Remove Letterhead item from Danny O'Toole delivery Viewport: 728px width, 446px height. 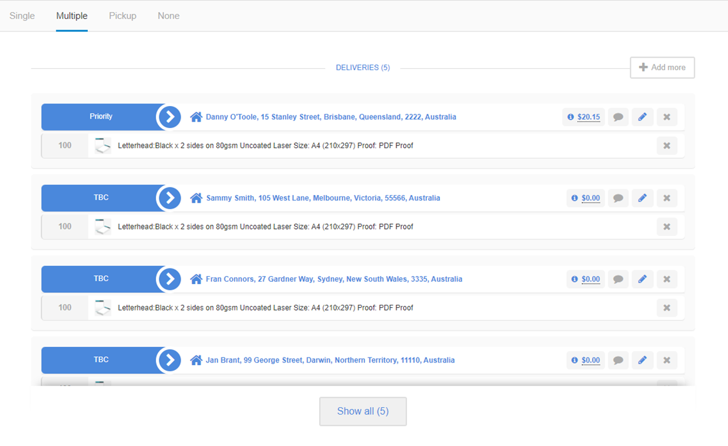(x=667, y=146)
